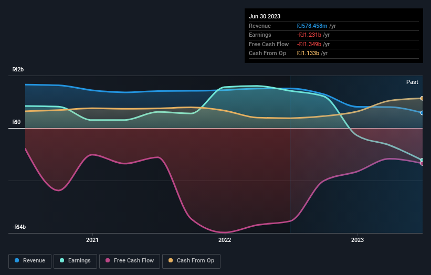Click the Cash From Op label in tooltip

pyautogui.click(x=267, y=54)
